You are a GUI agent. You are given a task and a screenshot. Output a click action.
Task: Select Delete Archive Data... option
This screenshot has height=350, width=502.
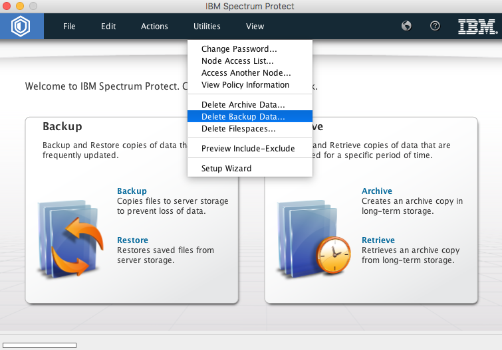(250, 105)
